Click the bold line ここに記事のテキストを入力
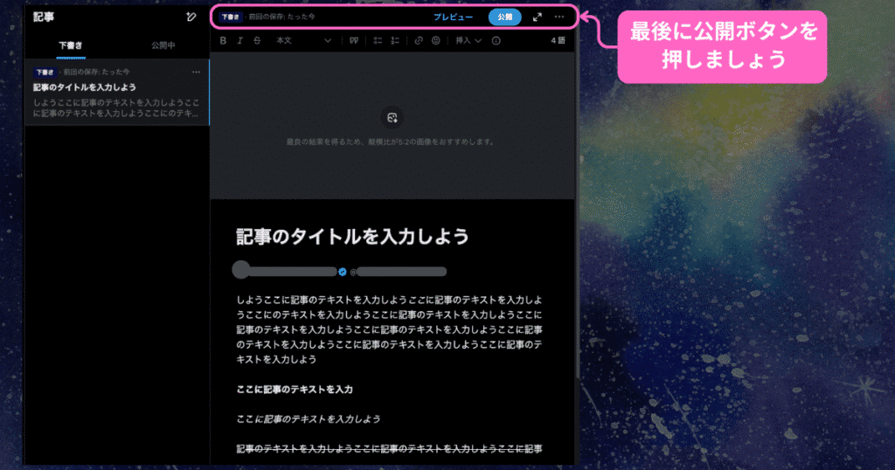 295,390
